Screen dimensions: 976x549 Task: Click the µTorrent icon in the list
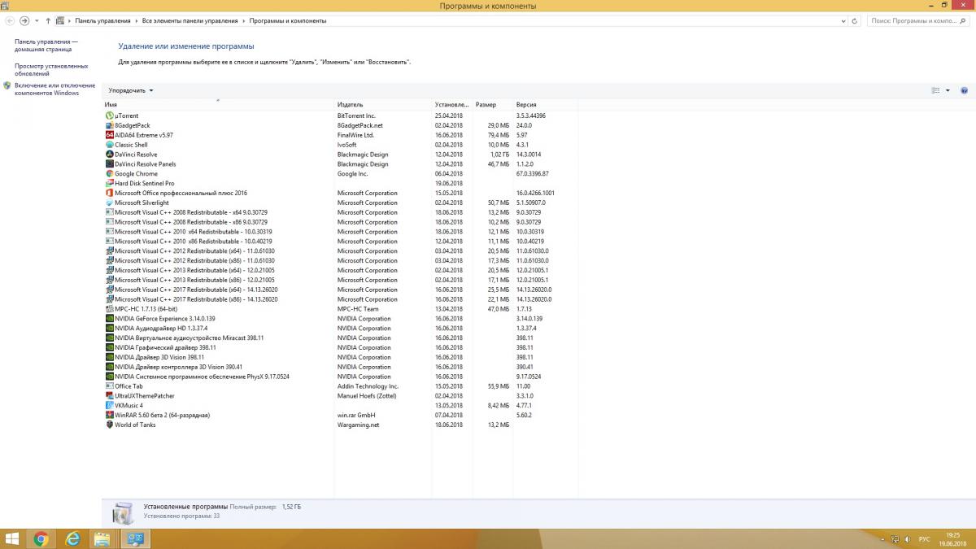110,115
